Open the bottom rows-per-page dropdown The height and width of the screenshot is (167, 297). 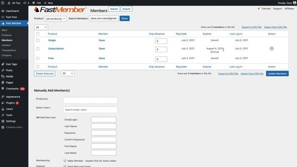pos(68,73)
